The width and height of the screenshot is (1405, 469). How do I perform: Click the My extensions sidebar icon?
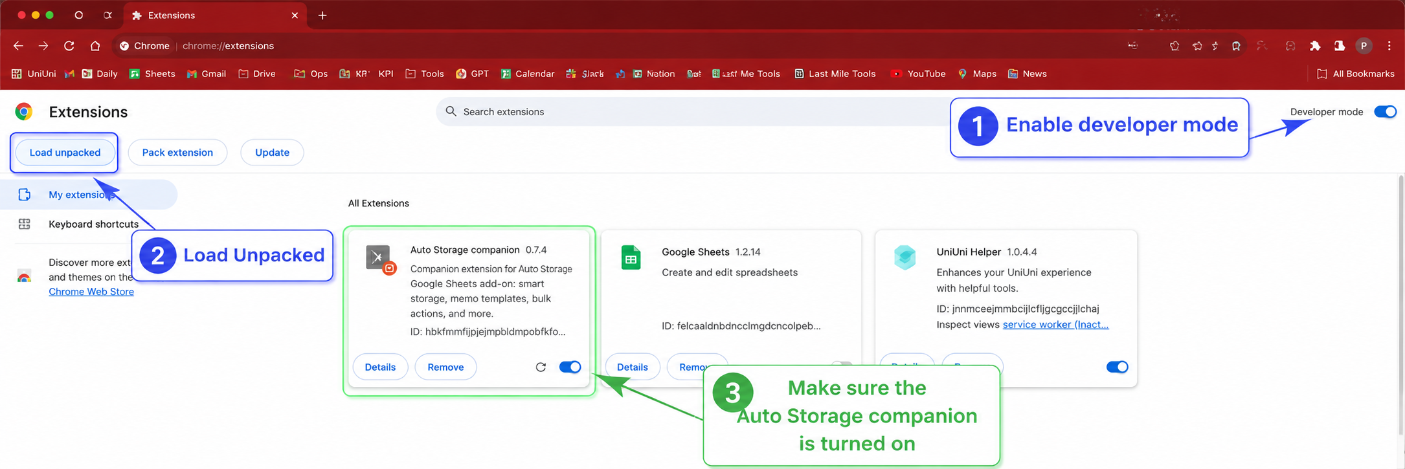pos(25,195)
